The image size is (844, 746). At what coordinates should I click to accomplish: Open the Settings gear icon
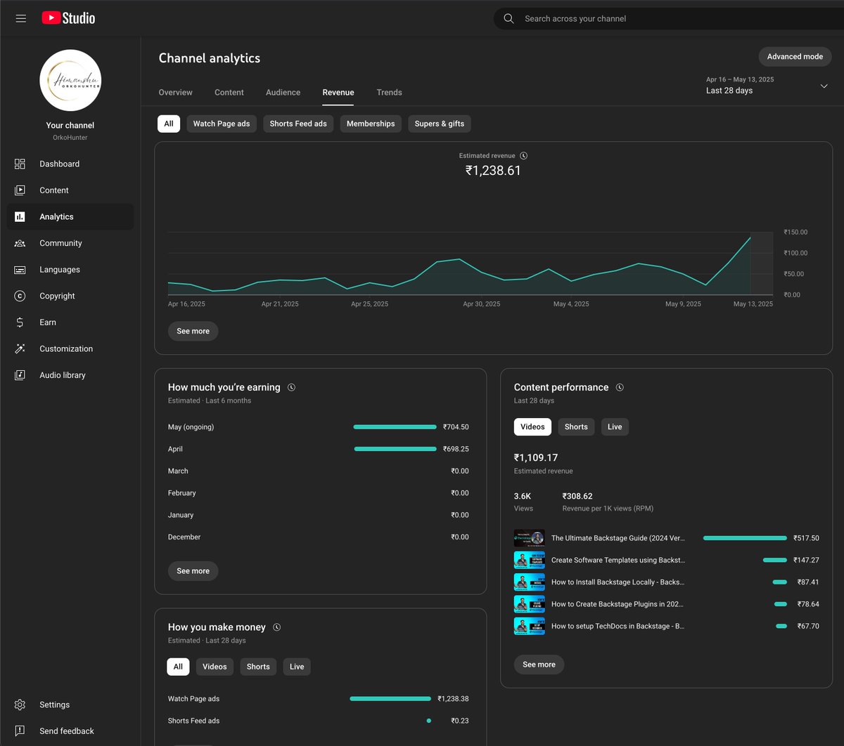click(x=20, y=705)
